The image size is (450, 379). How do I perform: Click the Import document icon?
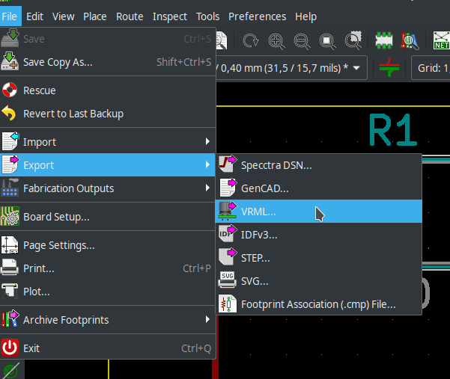(10, 141)
